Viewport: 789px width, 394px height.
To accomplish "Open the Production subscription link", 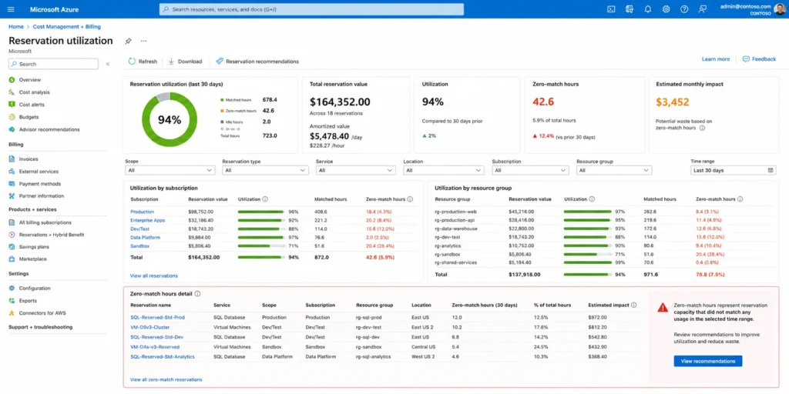I will pos(142,212).
